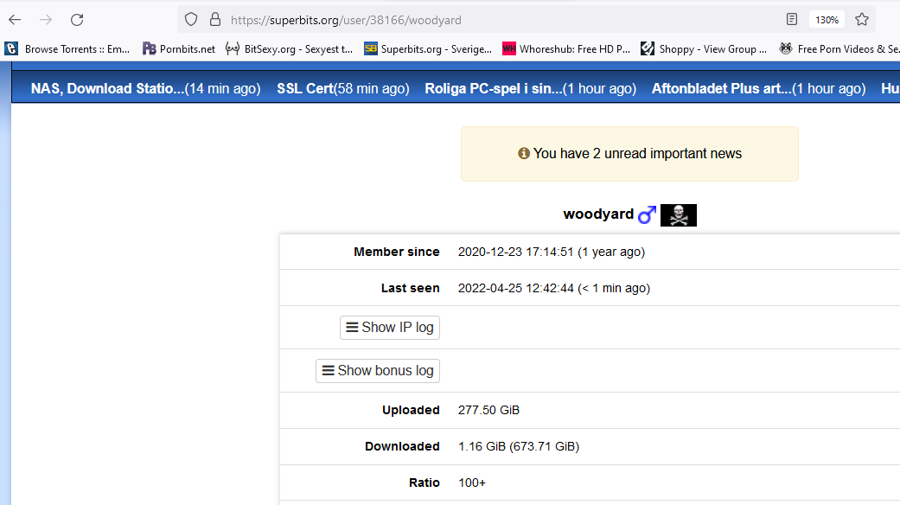Go back using the browser back arrow
This screenshot has width=900, height=505.
tap(15, 20)
